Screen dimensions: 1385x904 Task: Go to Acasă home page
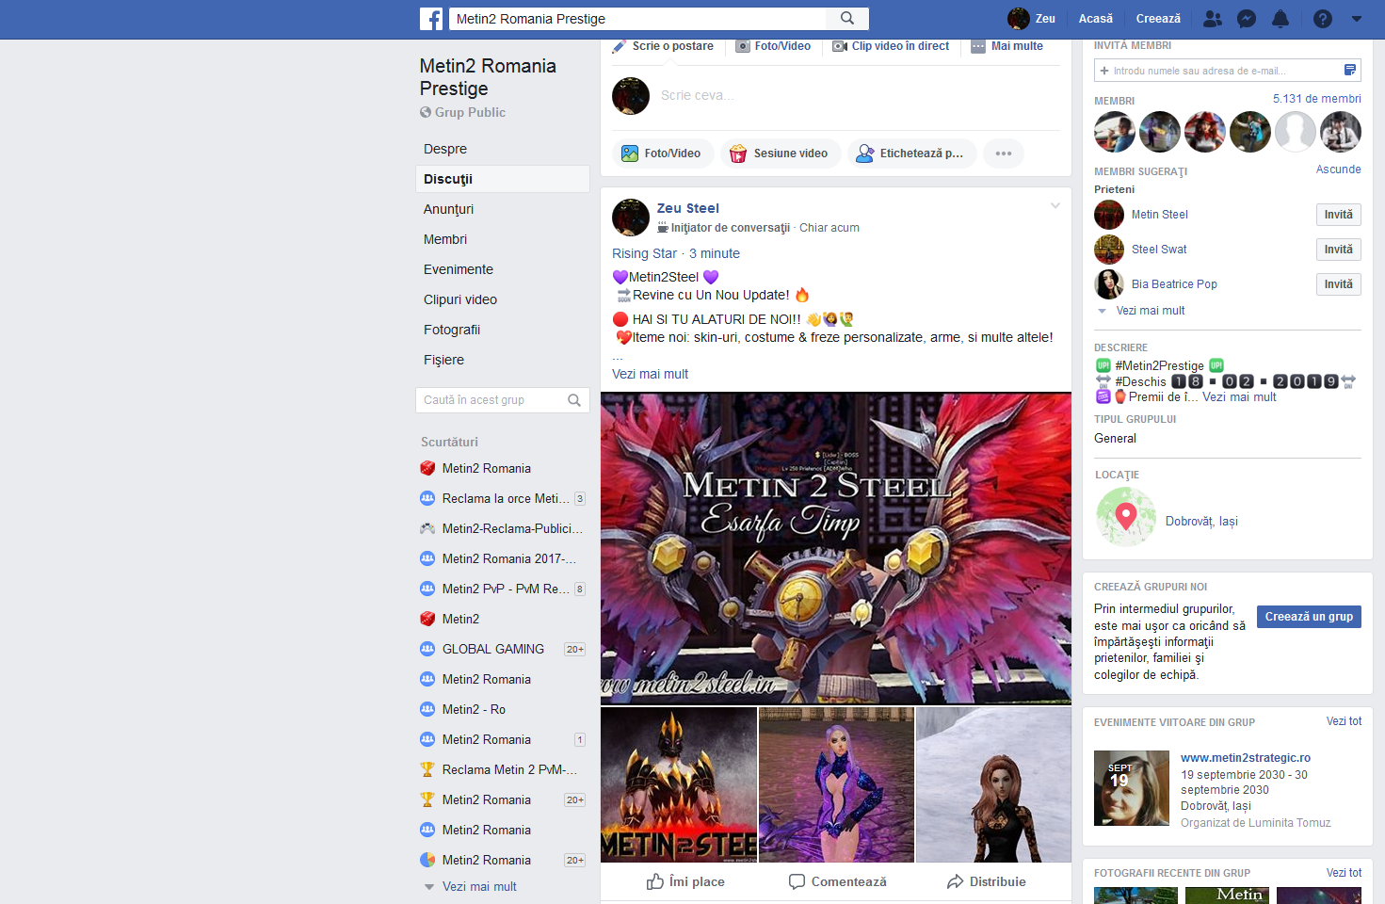click(x=1095, y=19)
